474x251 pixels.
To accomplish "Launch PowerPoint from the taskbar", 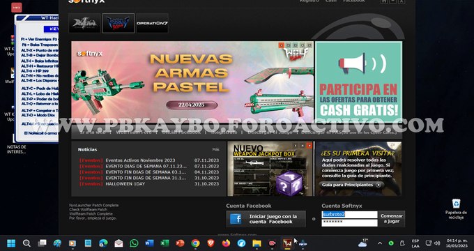I will pyautogui.click(x=180, y=243).
